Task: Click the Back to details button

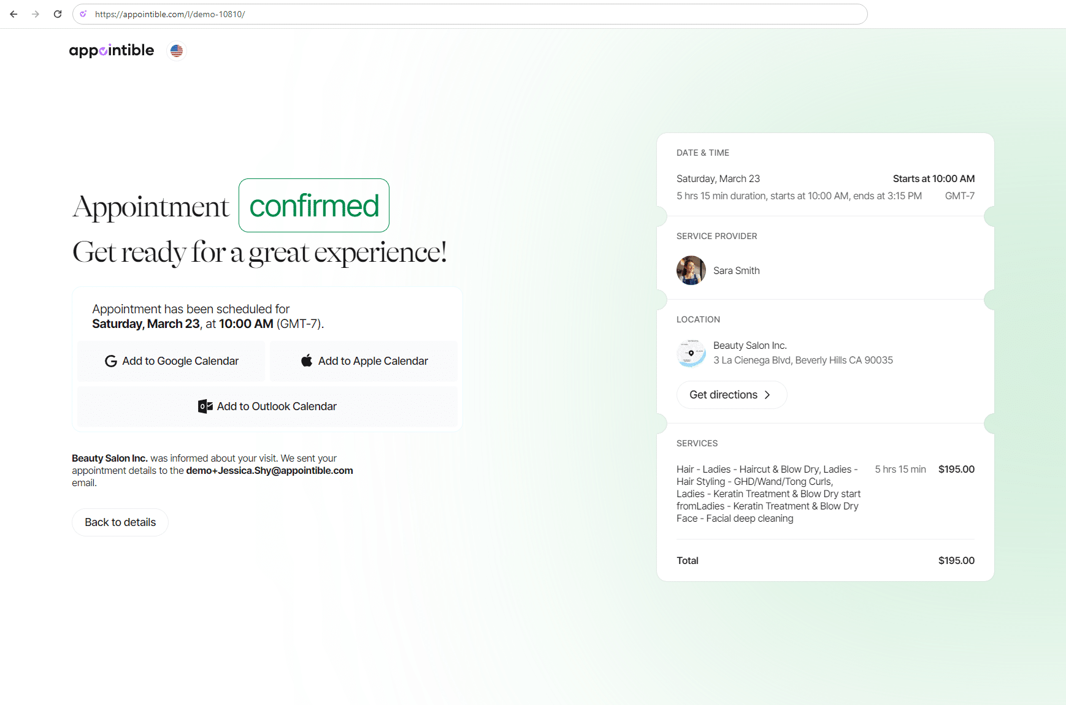Action: point(120,522)
